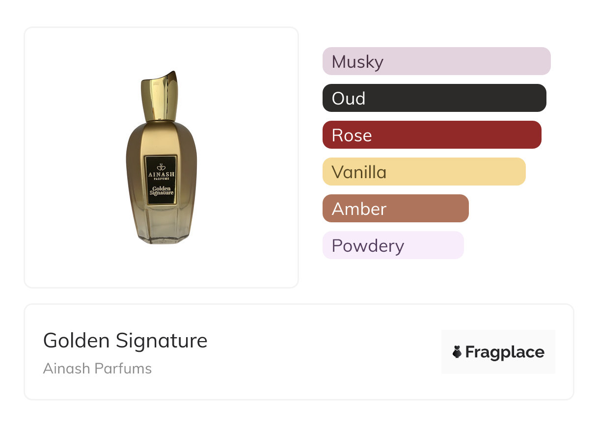598x424 pixels.
Task: Open the Golden Signature product title
Action: click(125, 341)
